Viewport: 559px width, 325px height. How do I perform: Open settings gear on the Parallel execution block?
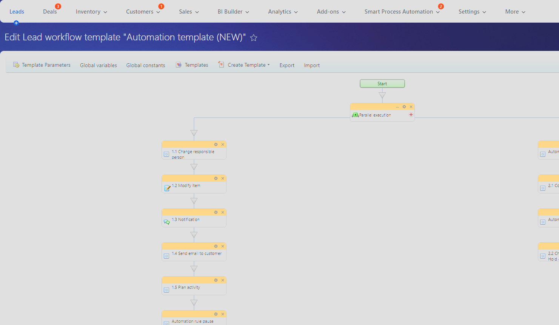(x=404, y=106)
